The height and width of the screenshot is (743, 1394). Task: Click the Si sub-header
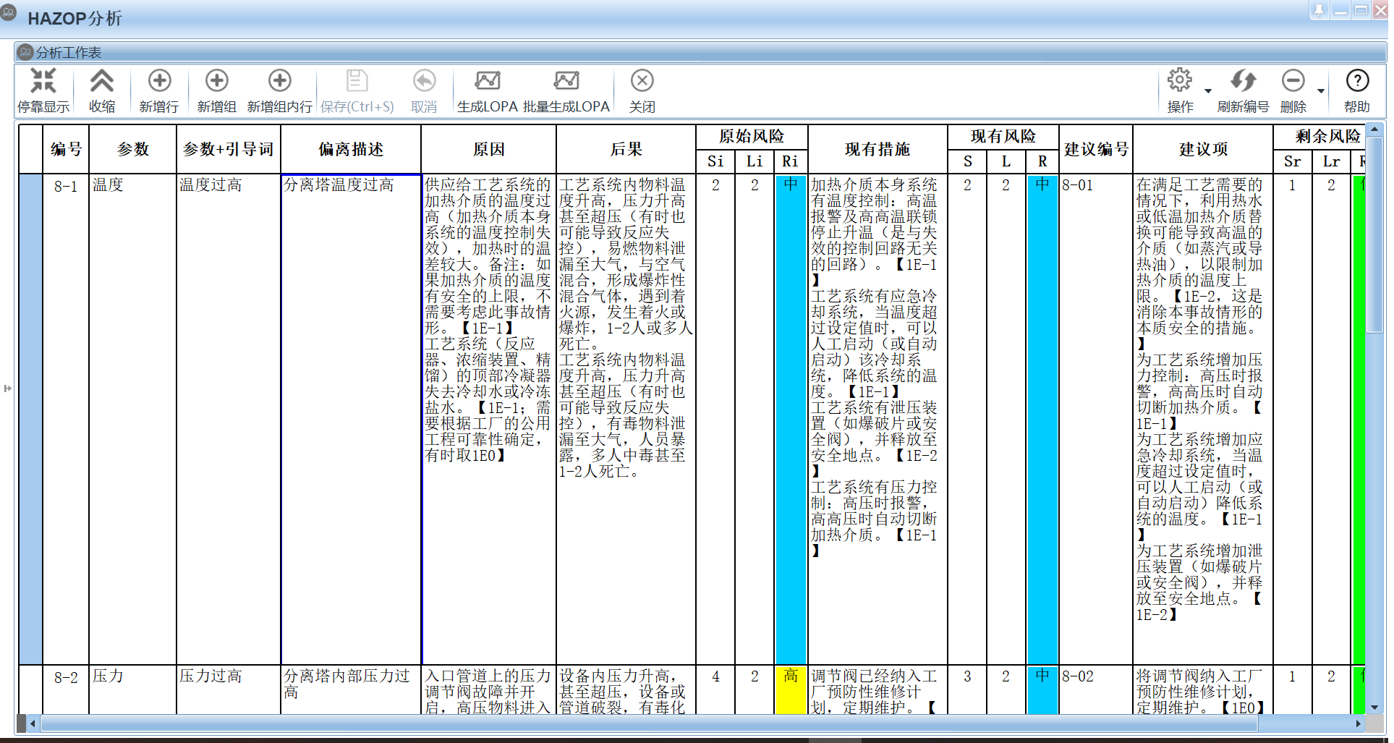pyautogui.click(x=715, y=161)
